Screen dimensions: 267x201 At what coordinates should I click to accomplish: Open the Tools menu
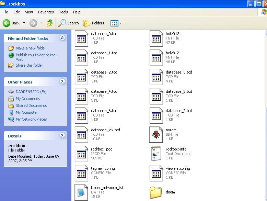pos(63,12)
